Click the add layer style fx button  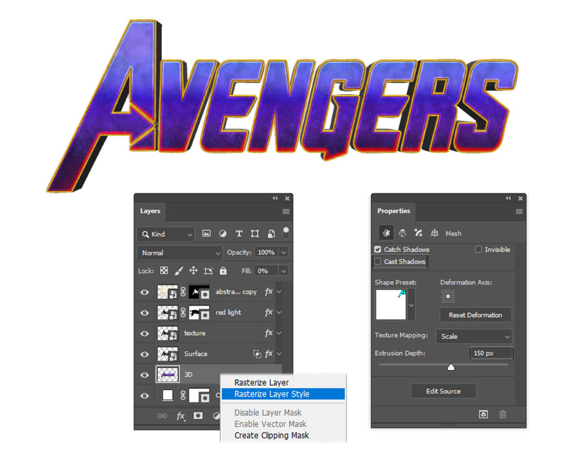(181, 416)
